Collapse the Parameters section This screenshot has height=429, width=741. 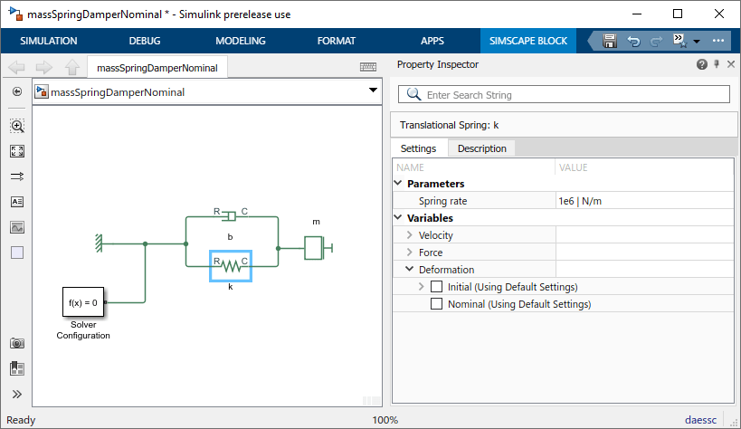pos(399,184)
